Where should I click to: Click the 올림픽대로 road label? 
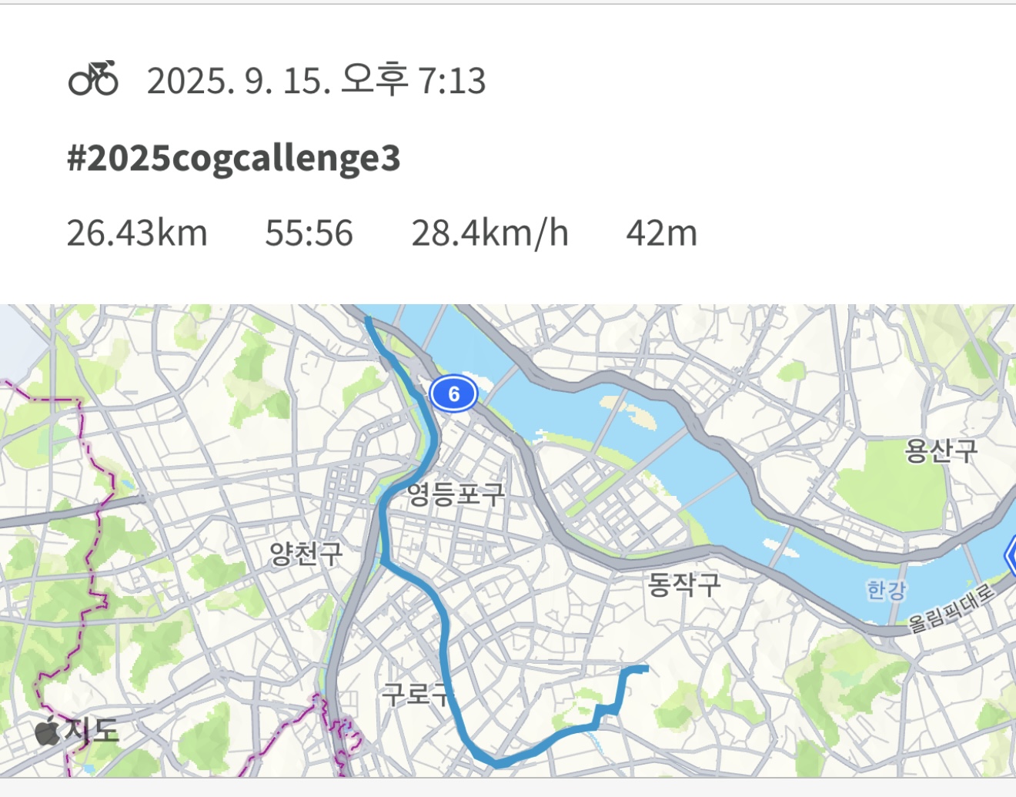coord(952,610)
